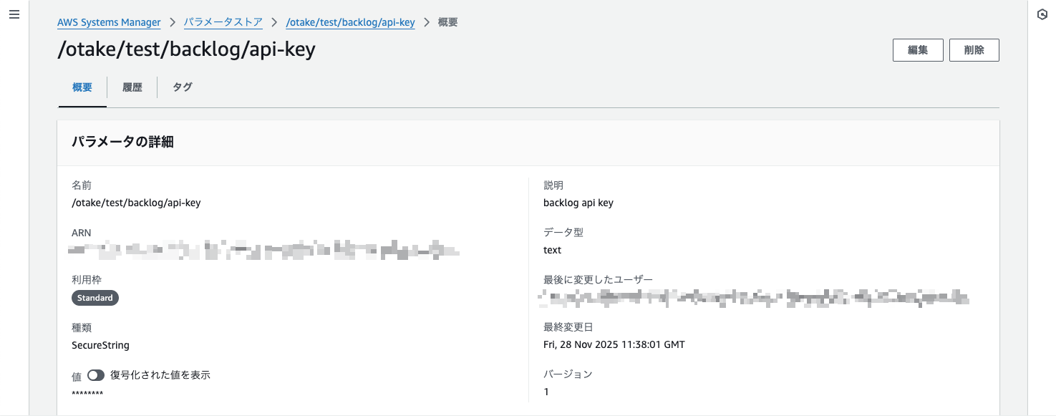Viewport: 1056px width, 416px height.
Task: Click the 'backlog api key' description text
Action: point(578,203)
